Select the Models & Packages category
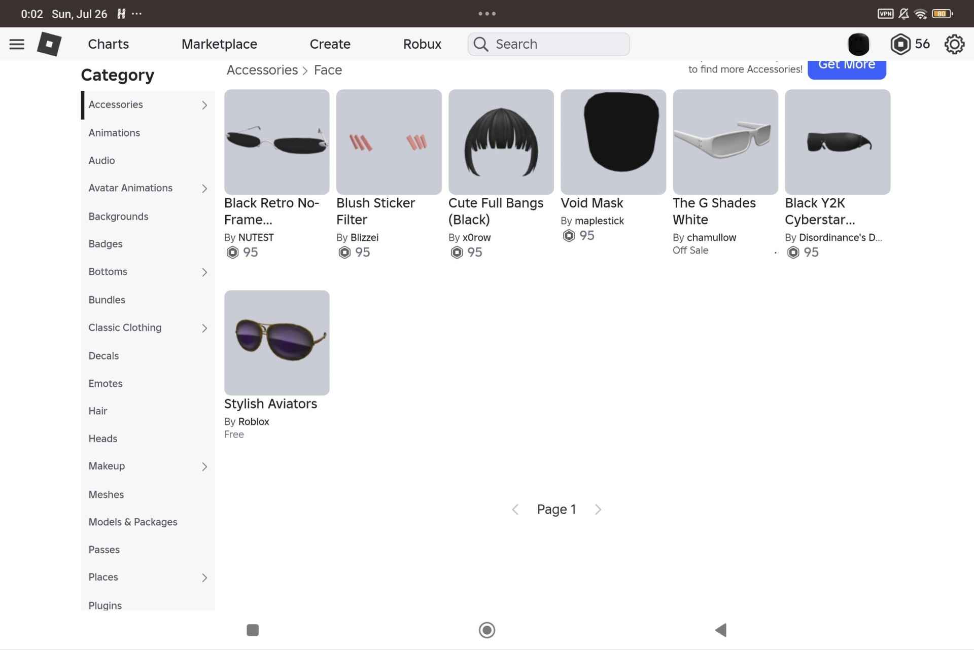 point(148,522)
